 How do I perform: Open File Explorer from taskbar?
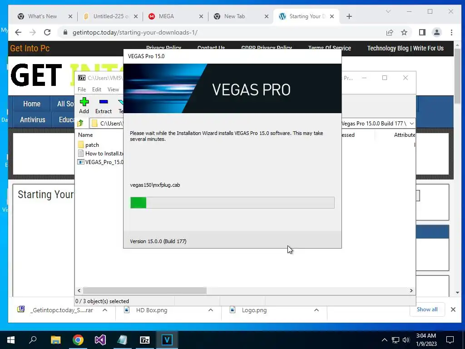point(55,340)
